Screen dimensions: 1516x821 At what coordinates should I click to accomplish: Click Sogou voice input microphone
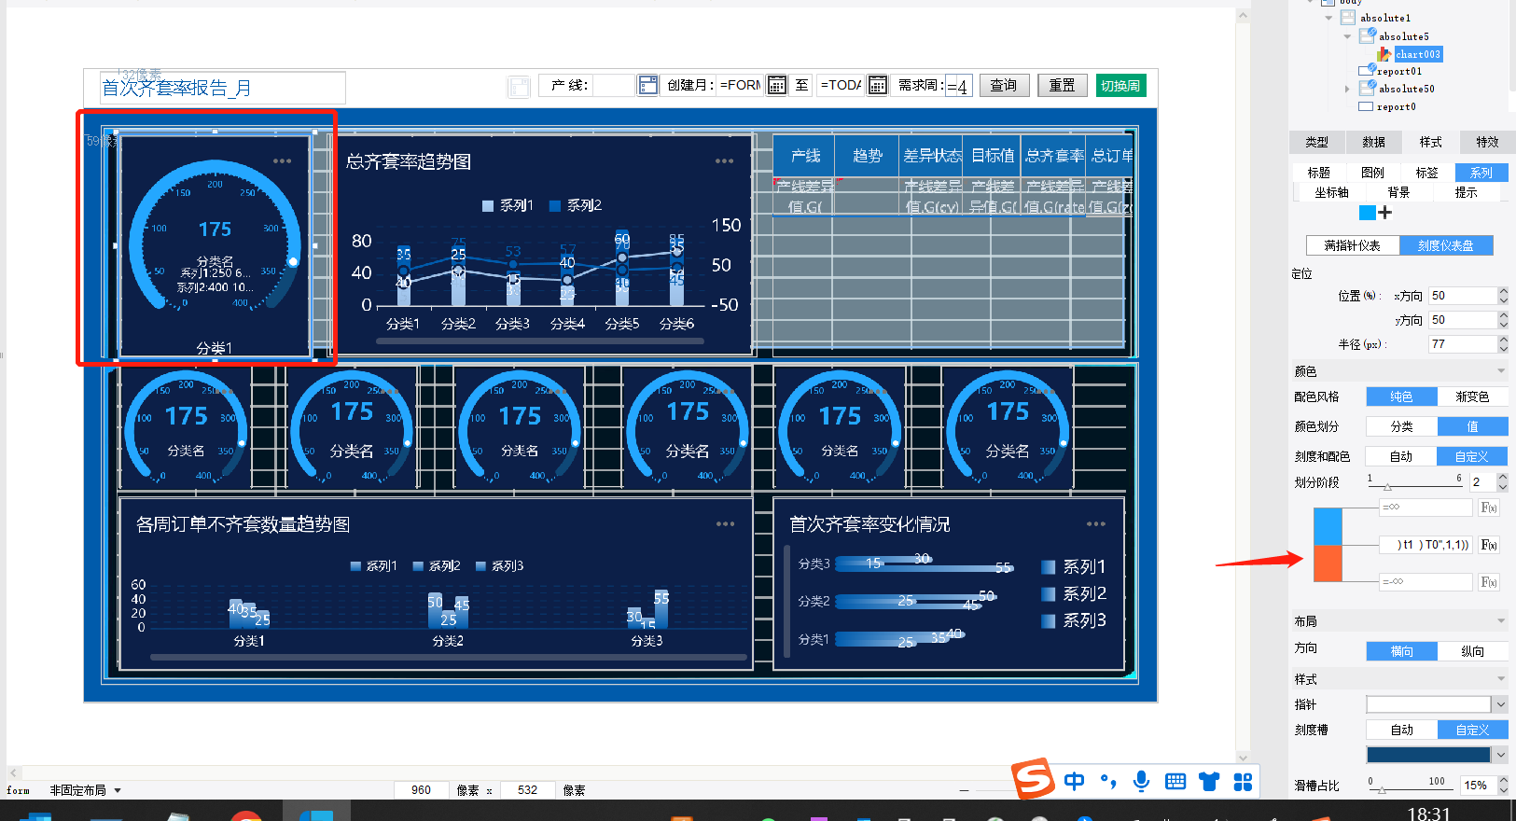(1141, 782)
